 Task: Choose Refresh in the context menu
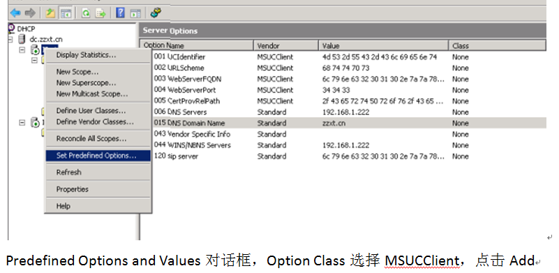pos(98,172)
